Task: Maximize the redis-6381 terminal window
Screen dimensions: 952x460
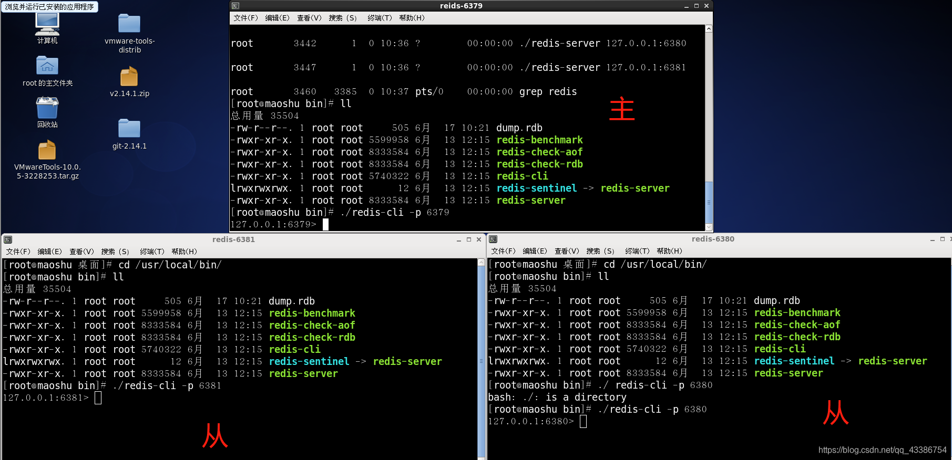Action: 469,239
